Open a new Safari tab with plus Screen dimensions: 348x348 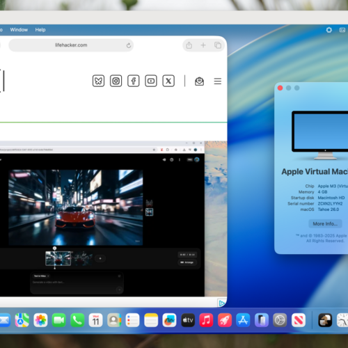click(203, 45)
